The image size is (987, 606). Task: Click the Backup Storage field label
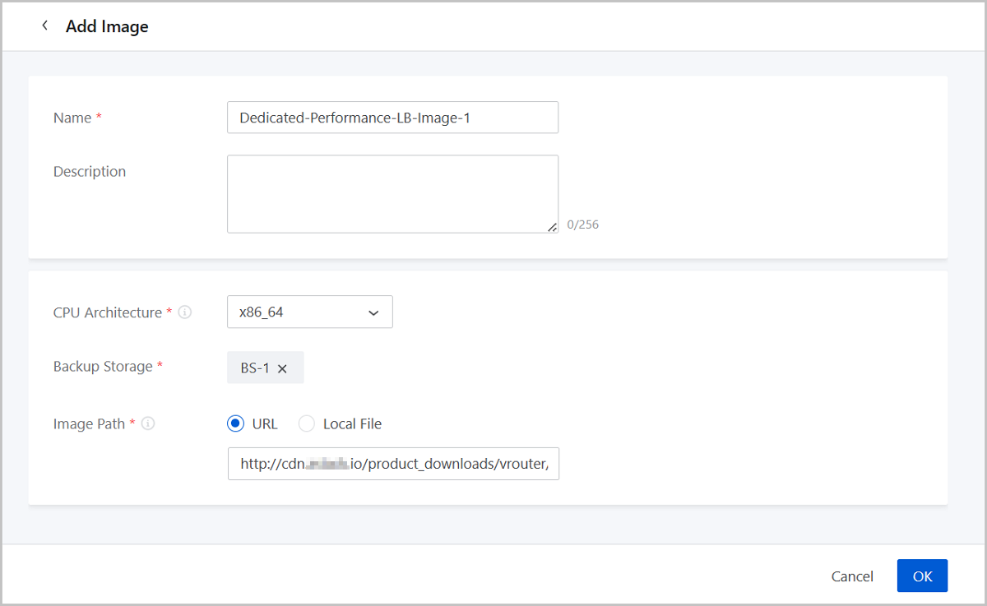103,367
